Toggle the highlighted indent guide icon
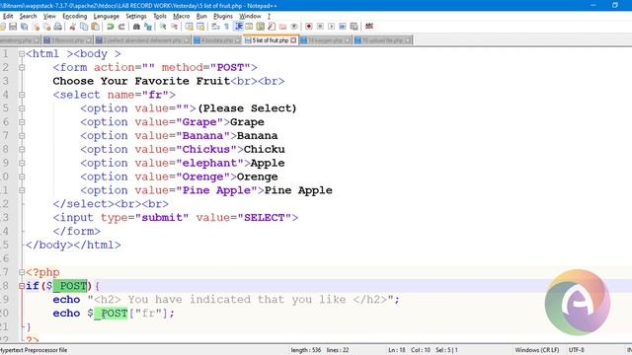This screenshot has height=355, width=632. click(x=239, y=27)
